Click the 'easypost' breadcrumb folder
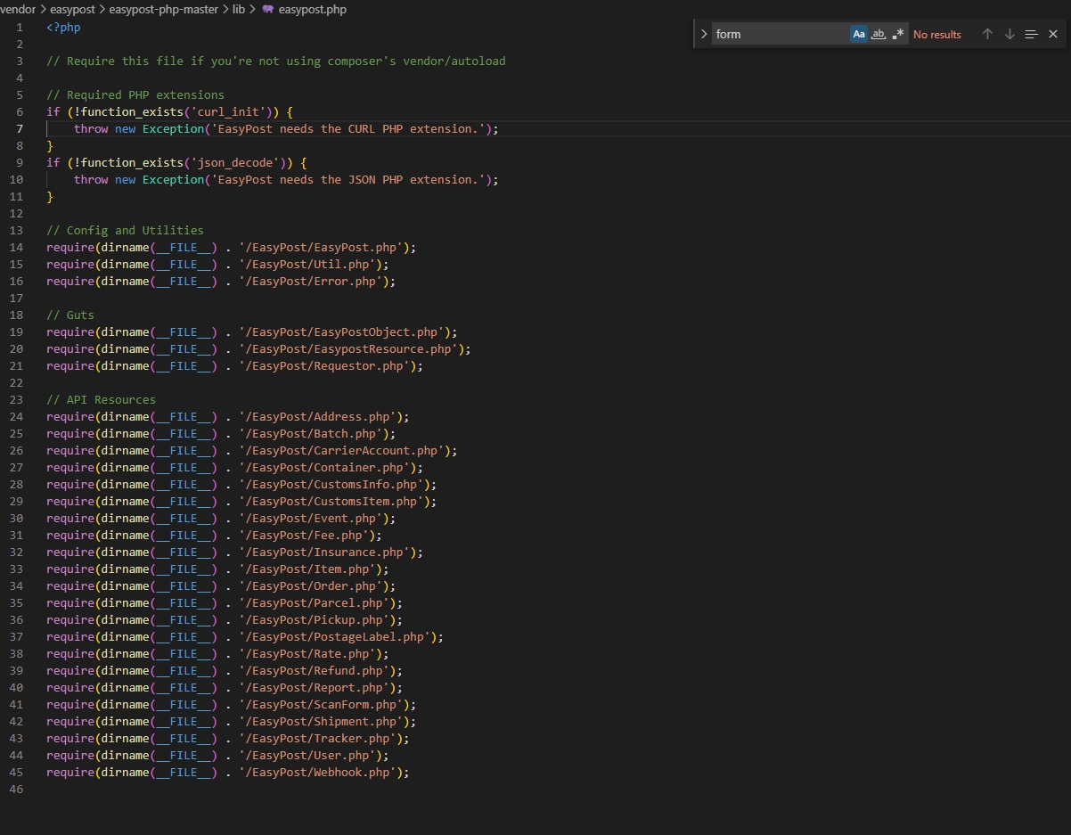Image resolution: width=1071 pixels, height=835 pixels. point(72,10)
